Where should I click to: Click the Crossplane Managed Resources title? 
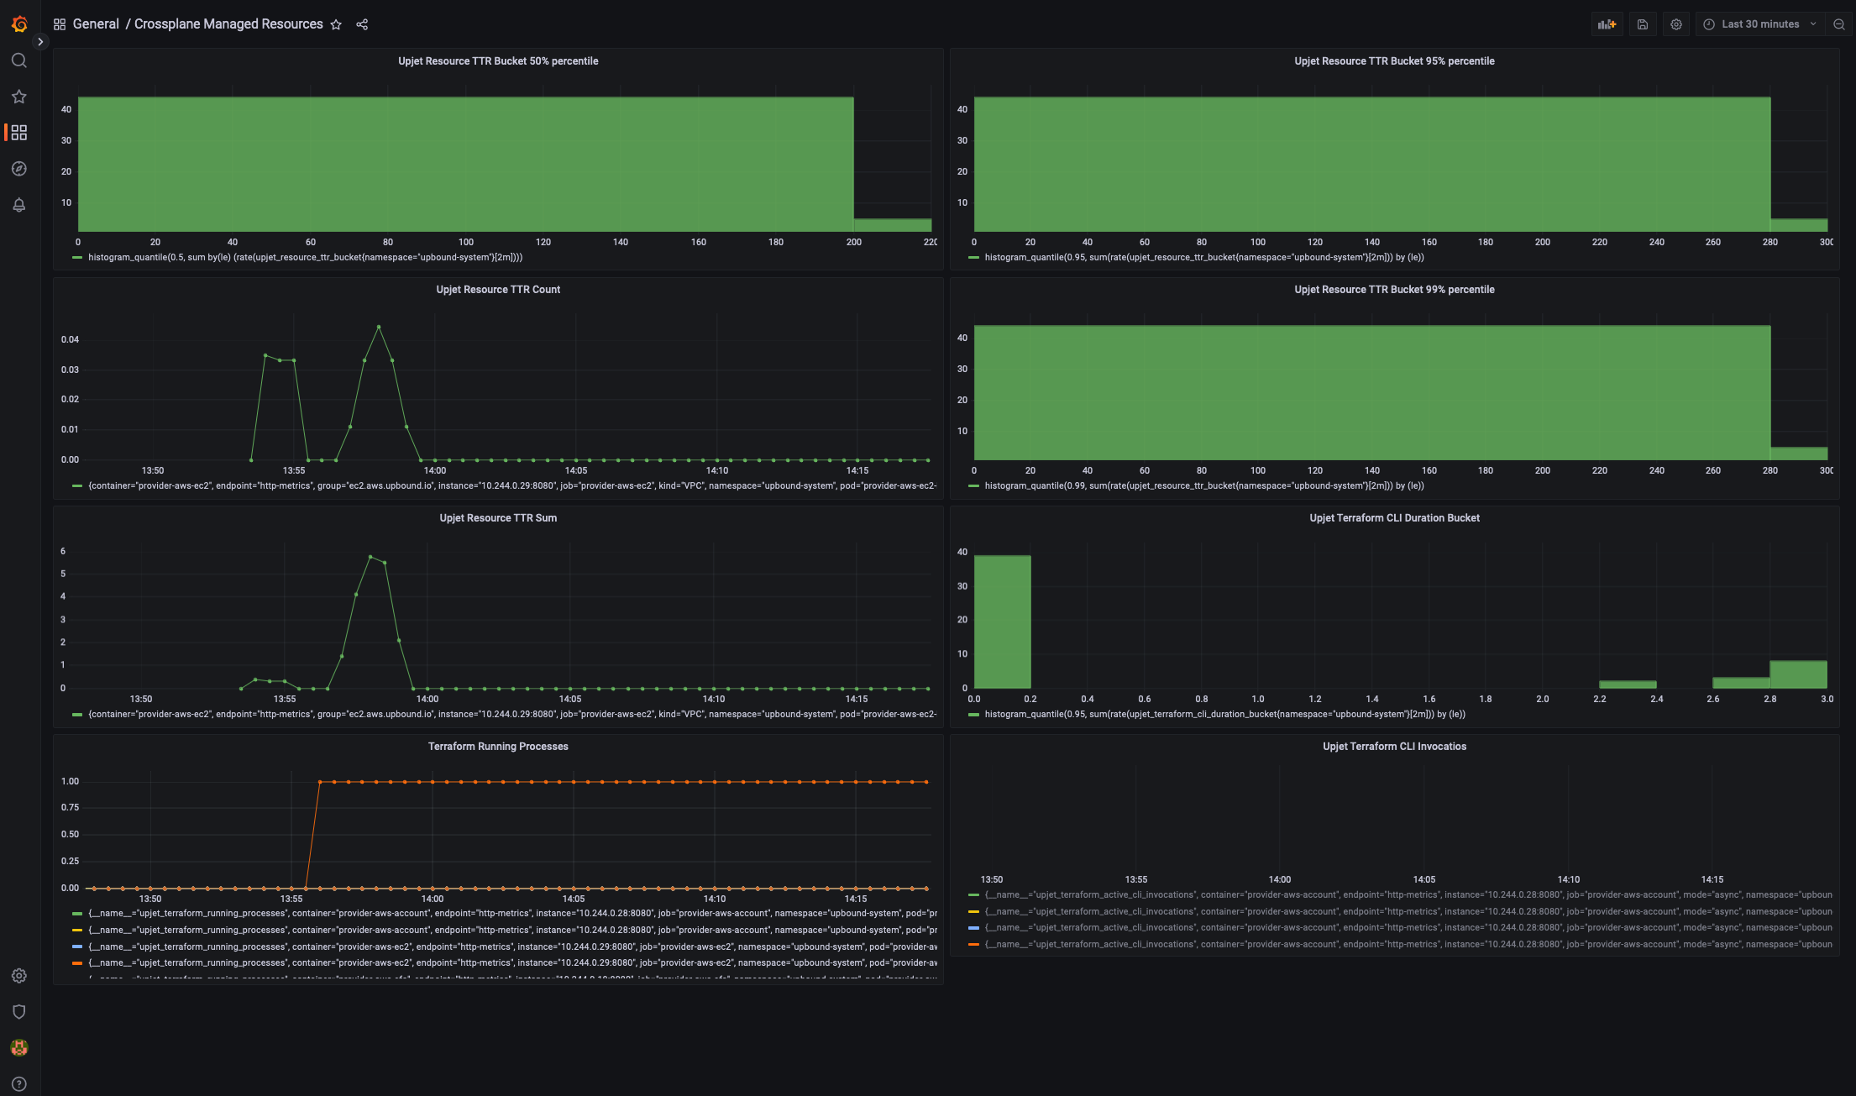click(228, 24)
